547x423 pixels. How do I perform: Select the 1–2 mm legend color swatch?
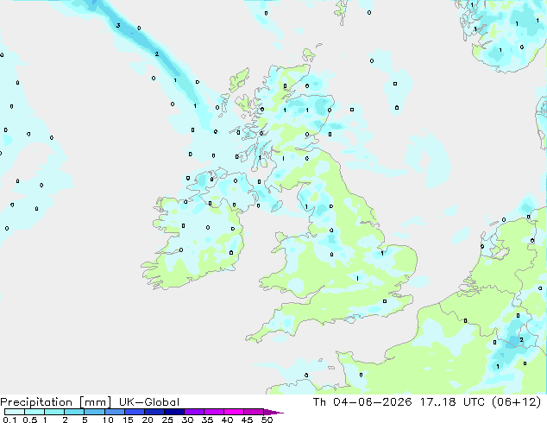pyautogui.click(x=54, y=412)
